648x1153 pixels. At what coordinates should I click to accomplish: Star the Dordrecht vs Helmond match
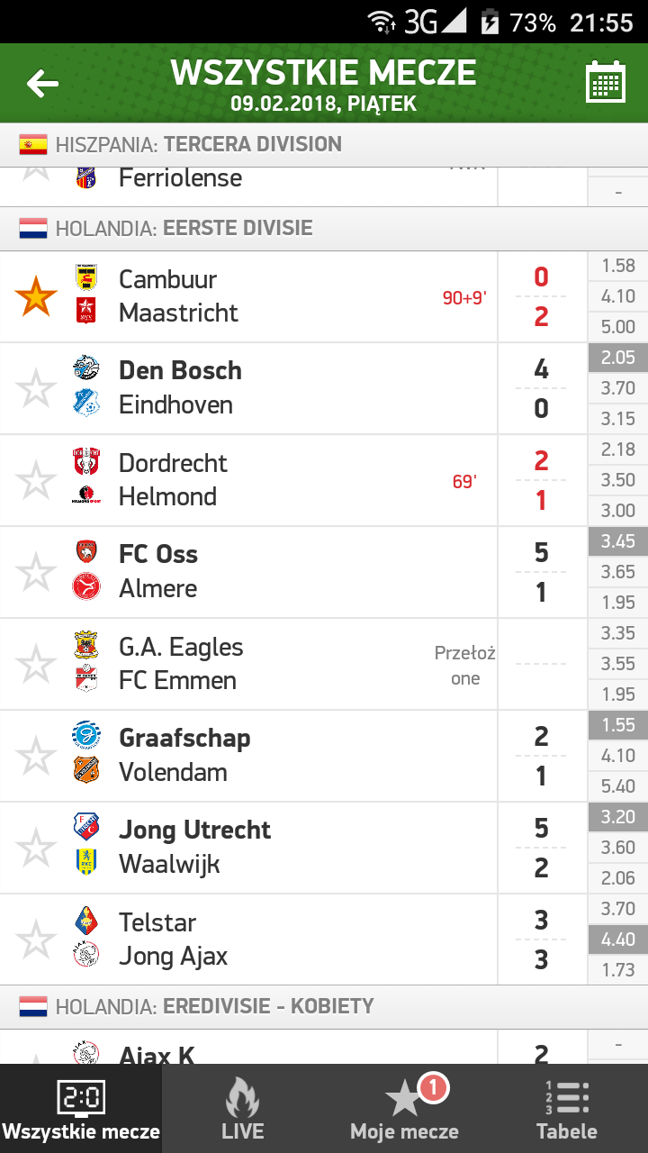[37, 481]
